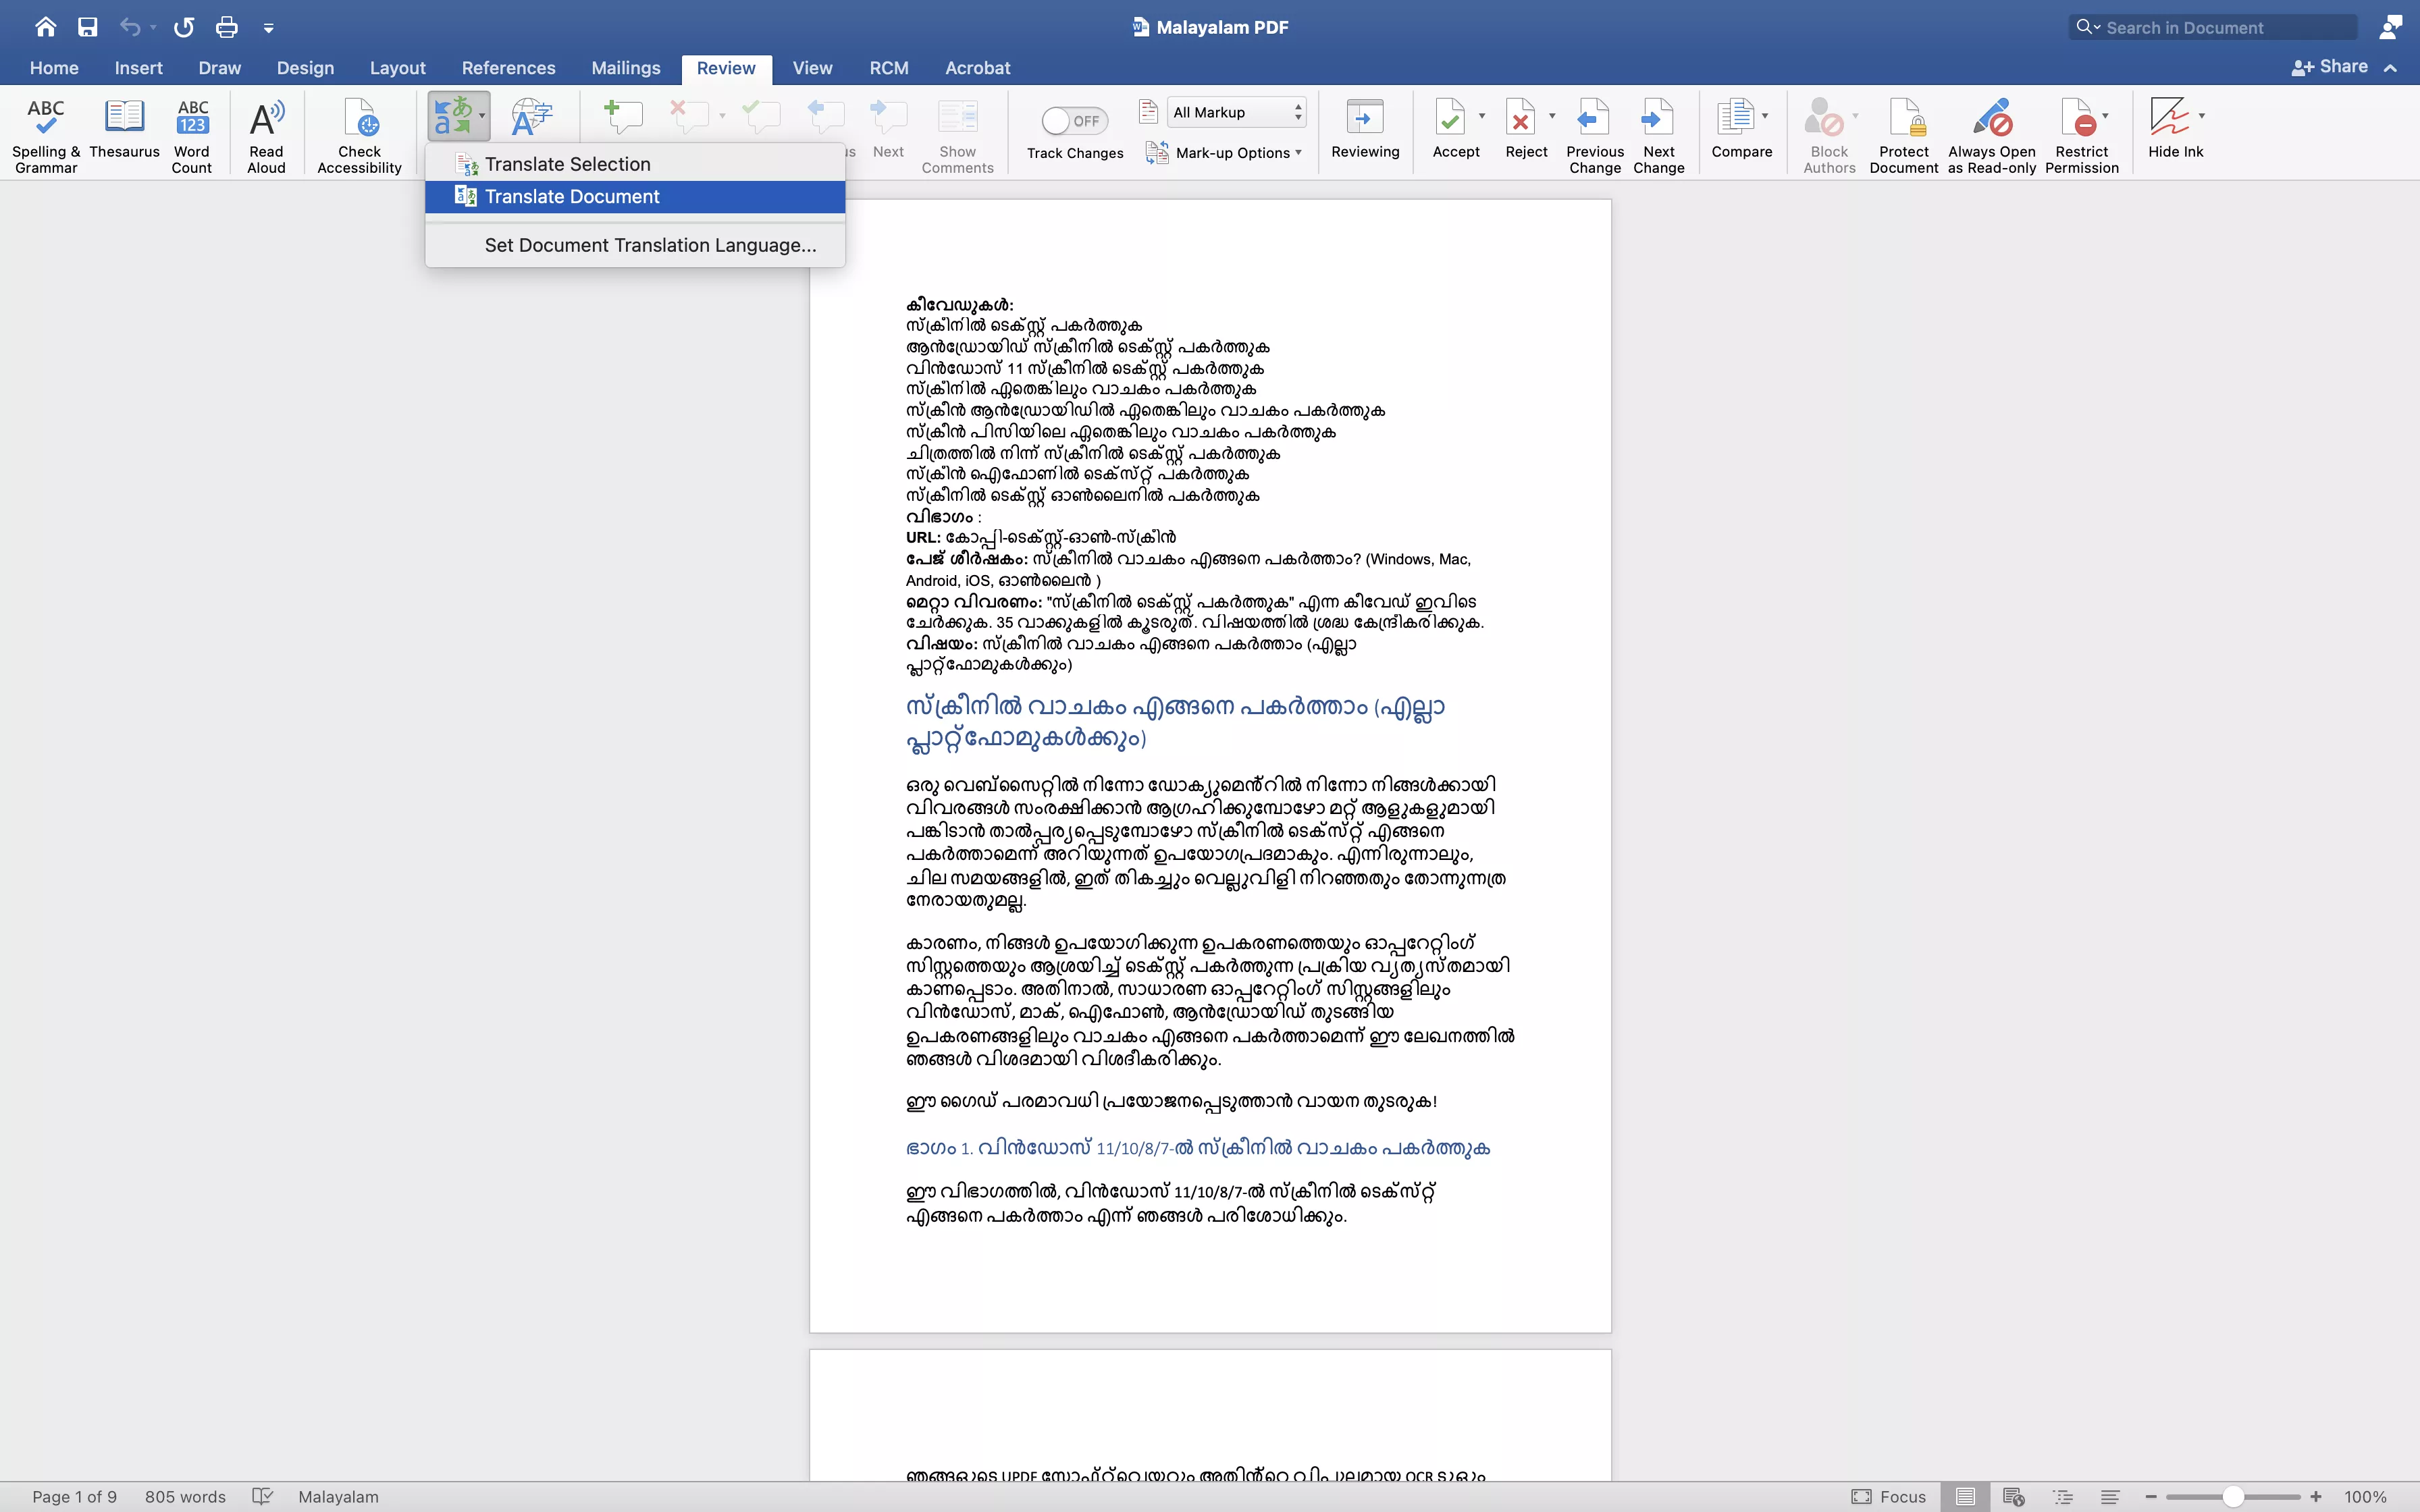Open Protect Document options
Image resolution: width=2420 pixels, height=1512 pixels.
point(1903,133)
